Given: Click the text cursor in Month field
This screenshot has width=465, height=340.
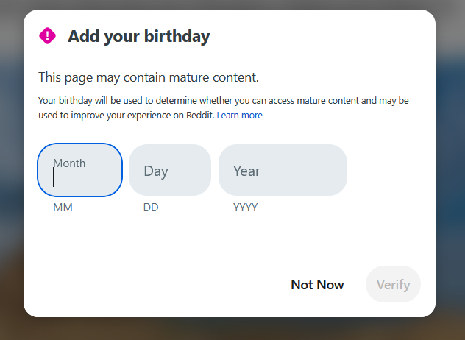Looking at the screenshot, I should point(54,177).
